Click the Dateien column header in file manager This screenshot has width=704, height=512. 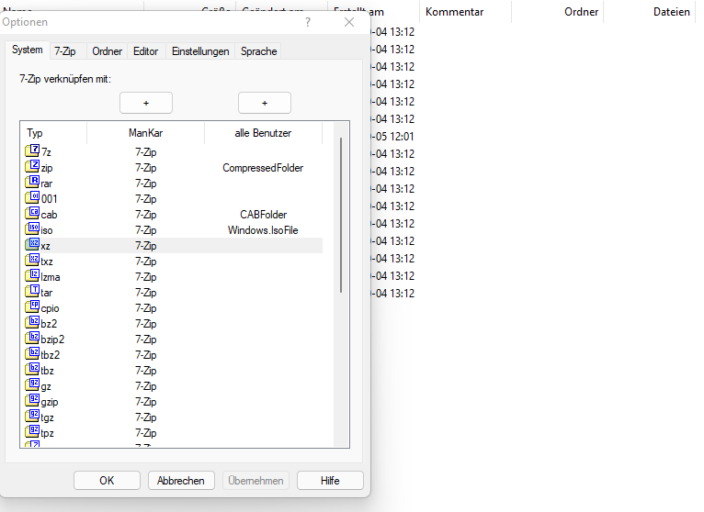649,12
